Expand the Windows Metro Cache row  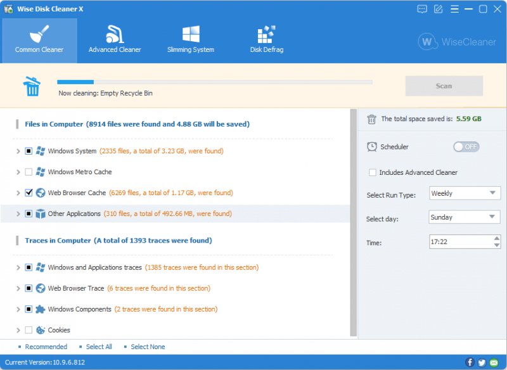pos(18,172)
